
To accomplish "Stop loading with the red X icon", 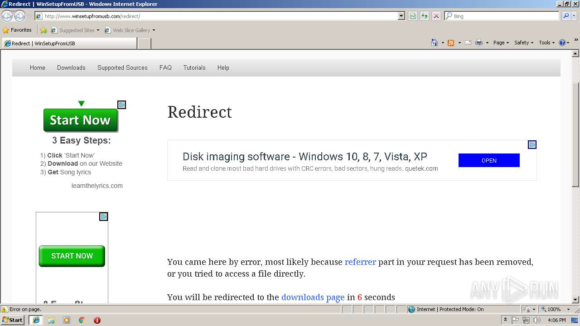I will point(436,16).
